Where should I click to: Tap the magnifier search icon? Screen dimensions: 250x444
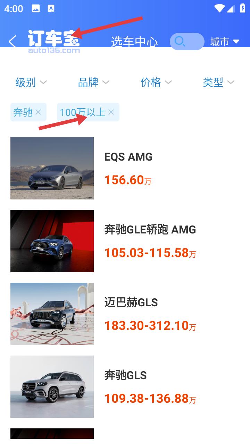[180, 42]
